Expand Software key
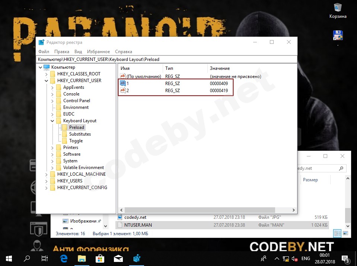357x266 pixels. (52, 155)
